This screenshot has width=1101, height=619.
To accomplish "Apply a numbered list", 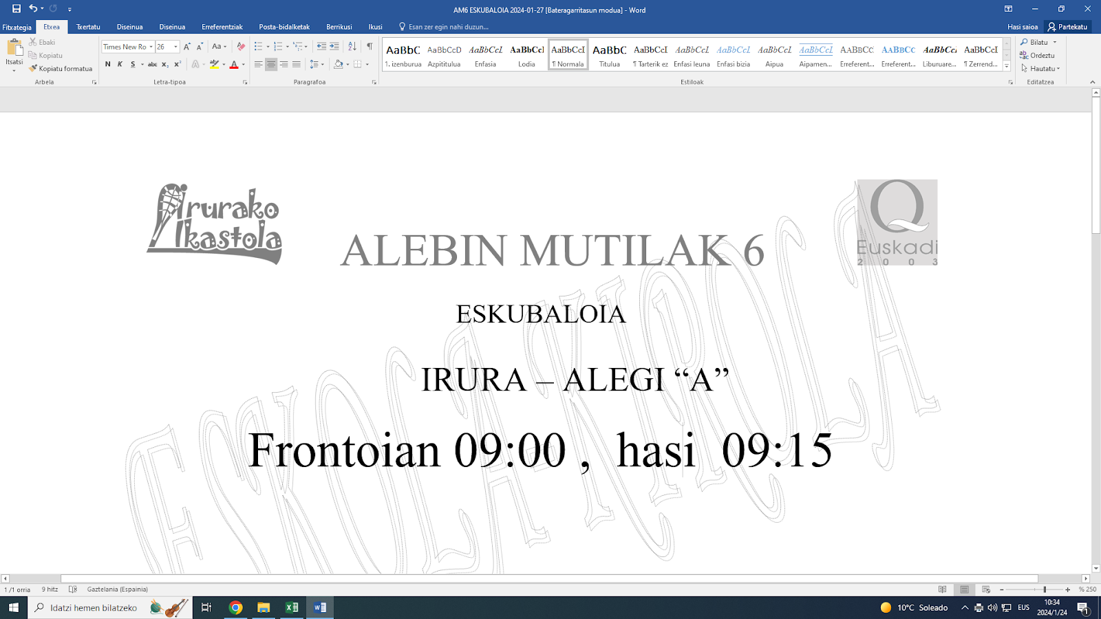I will tap(278, 47).
